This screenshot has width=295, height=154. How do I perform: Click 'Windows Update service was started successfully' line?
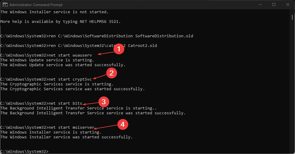click(x=63, y=65)
